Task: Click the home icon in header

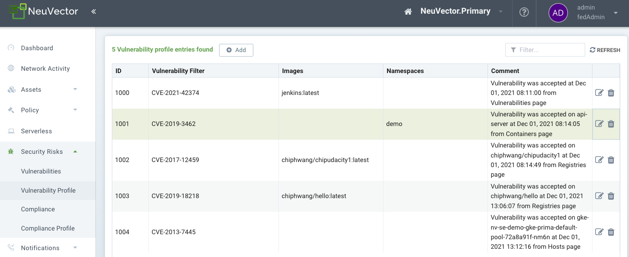Action: [x=408, y=12]
